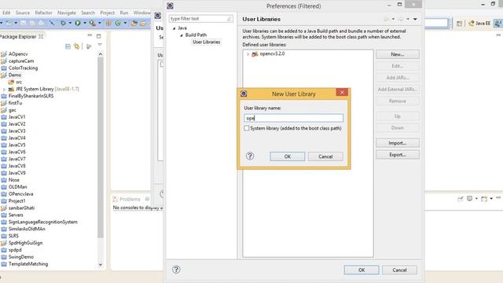
Task: Click the Print icon in Eclipse toolbar
Action: point(42,23)
